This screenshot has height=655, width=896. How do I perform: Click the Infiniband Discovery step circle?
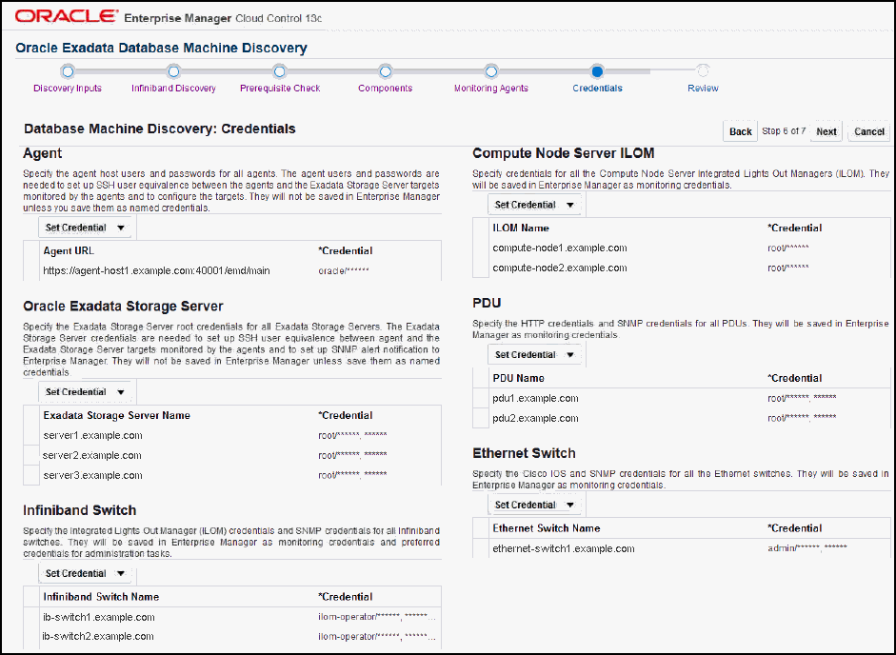coord(173,71)
